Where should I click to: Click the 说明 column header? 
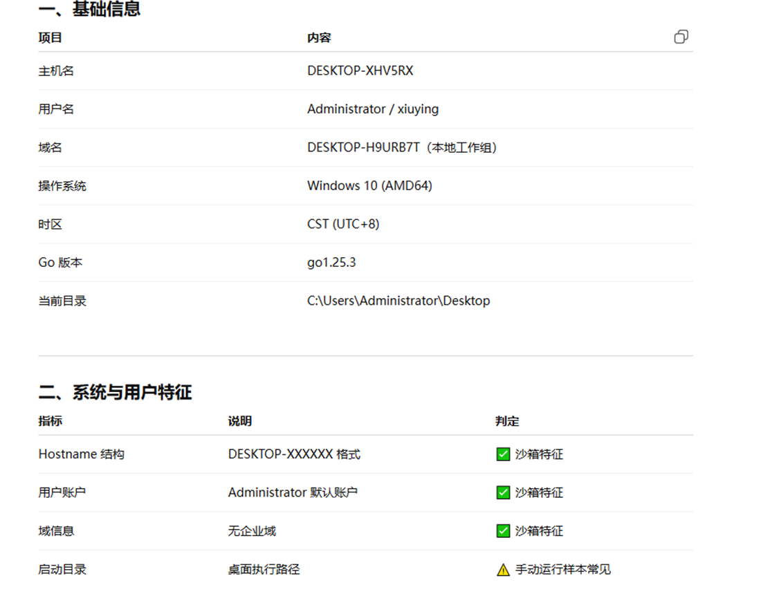click(239, 421)
